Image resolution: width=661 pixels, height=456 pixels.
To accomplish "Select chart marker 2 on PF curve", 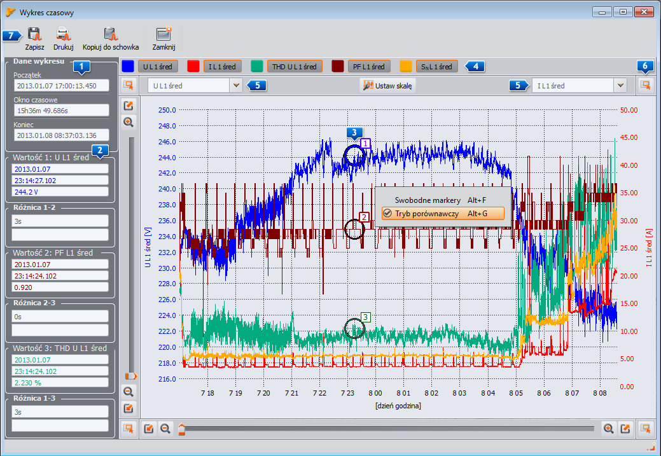I will [354, 229].
